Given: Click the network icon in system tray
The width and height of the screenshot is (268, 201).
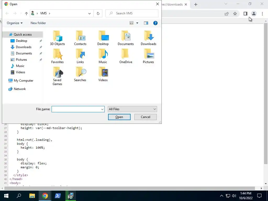Looking at the screenshot, I should (228, 196).
